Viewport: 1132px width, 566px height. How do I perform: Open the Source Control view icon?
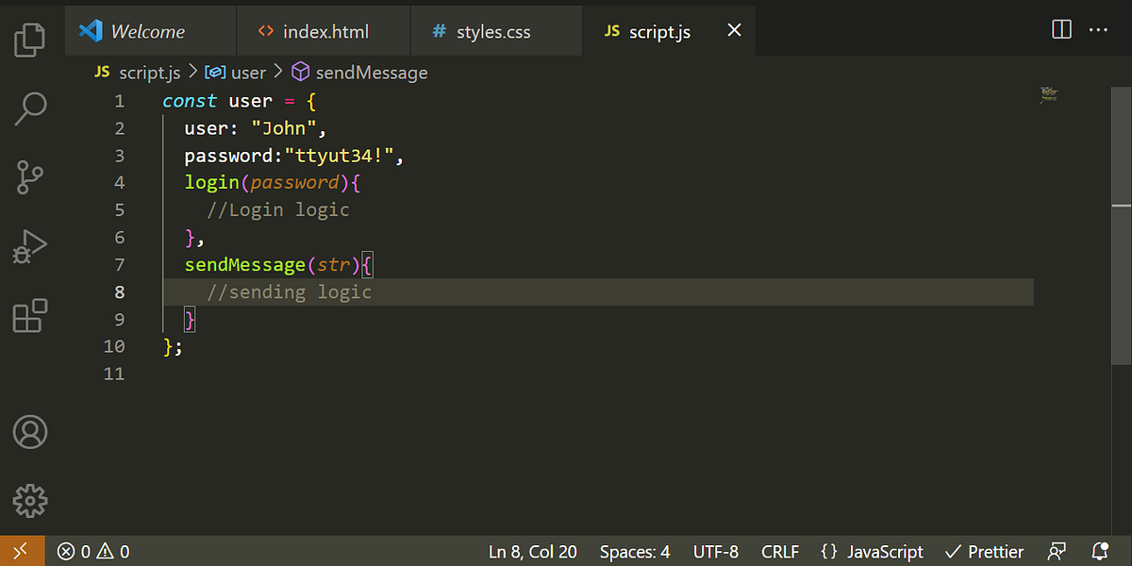coord(30,177)
